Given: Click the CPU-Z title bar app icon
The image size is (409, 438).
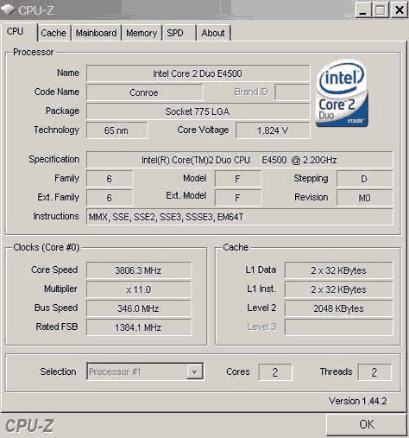Looking at the screenshot, I should (x=8, y=10).
